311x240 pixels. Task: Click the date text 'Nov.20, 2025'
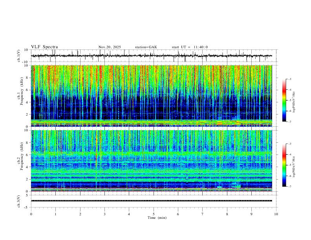[110, 47]
